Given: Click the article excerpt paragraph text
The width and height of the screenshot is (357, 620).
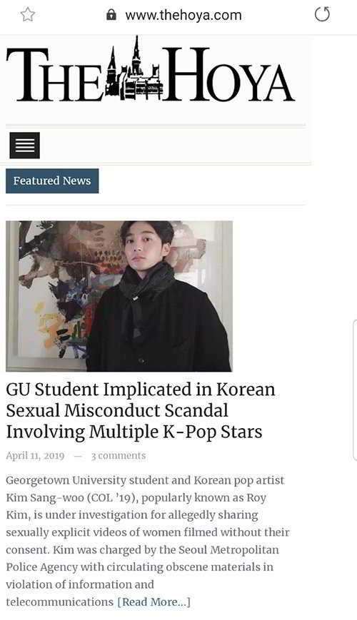Looking at the screenshot, I should coord(148,541).
